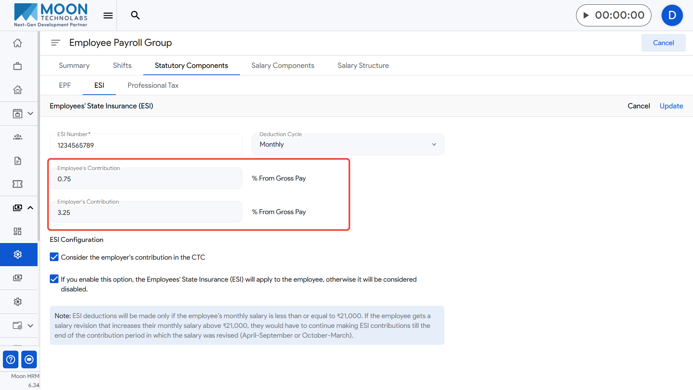Open the chat support bubble icon

pyautogui.click(x=29, y=359)
